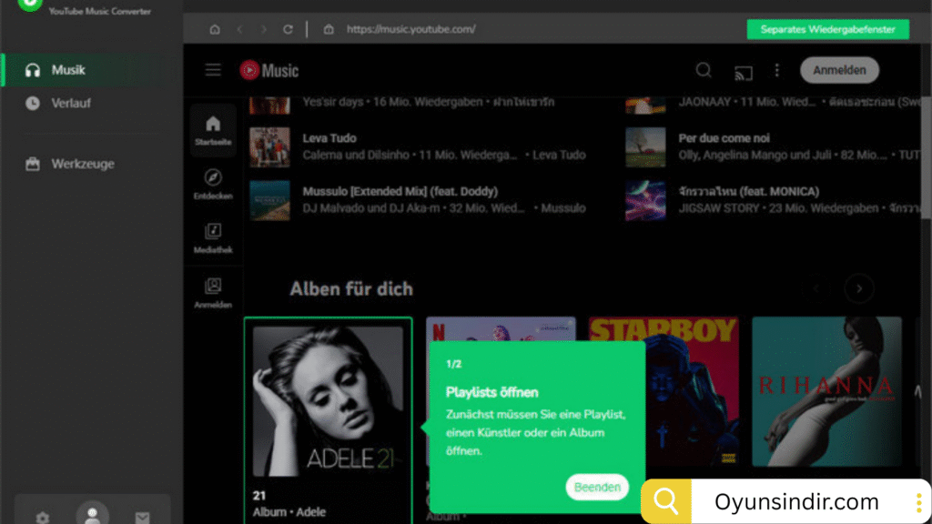Open Werkzeuge tools in sidebar
The height and width of the screenshot is (524, 932).
tap(82, 165)
